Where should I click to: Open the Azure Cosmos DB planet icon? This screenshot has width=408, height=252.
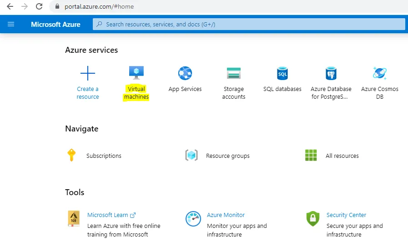pyautogui.click(x=380, y=73)
